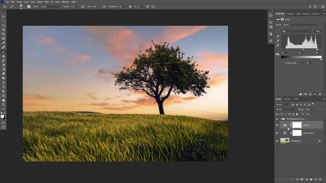The width and height of the screenshot is (326, 183).
Task: Click the Auto button in Levels
Action: [x=317, y=31]
